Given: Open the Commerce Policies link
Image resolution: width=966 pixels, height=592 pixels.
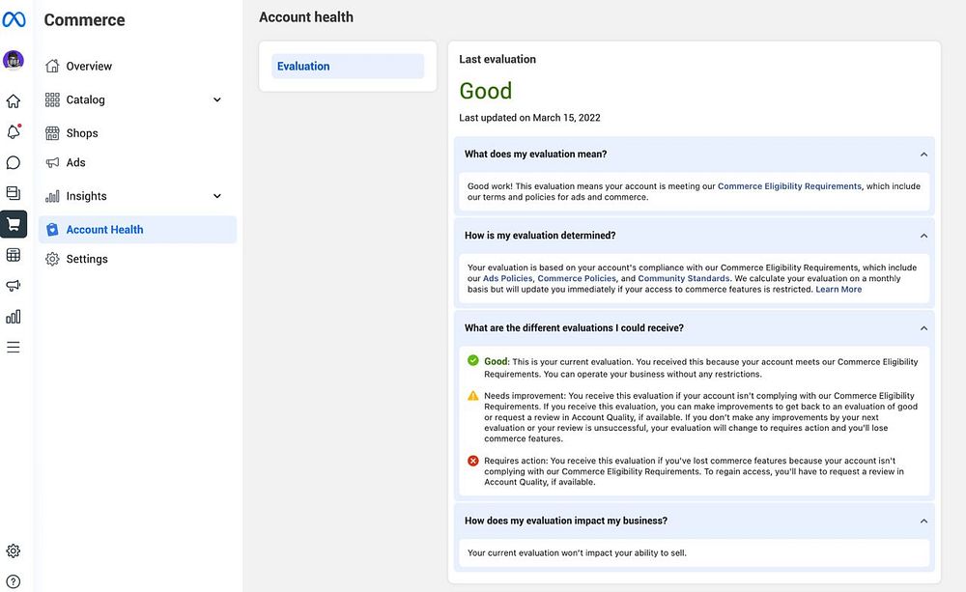Looking at the screenshot, I should [577, 278].
